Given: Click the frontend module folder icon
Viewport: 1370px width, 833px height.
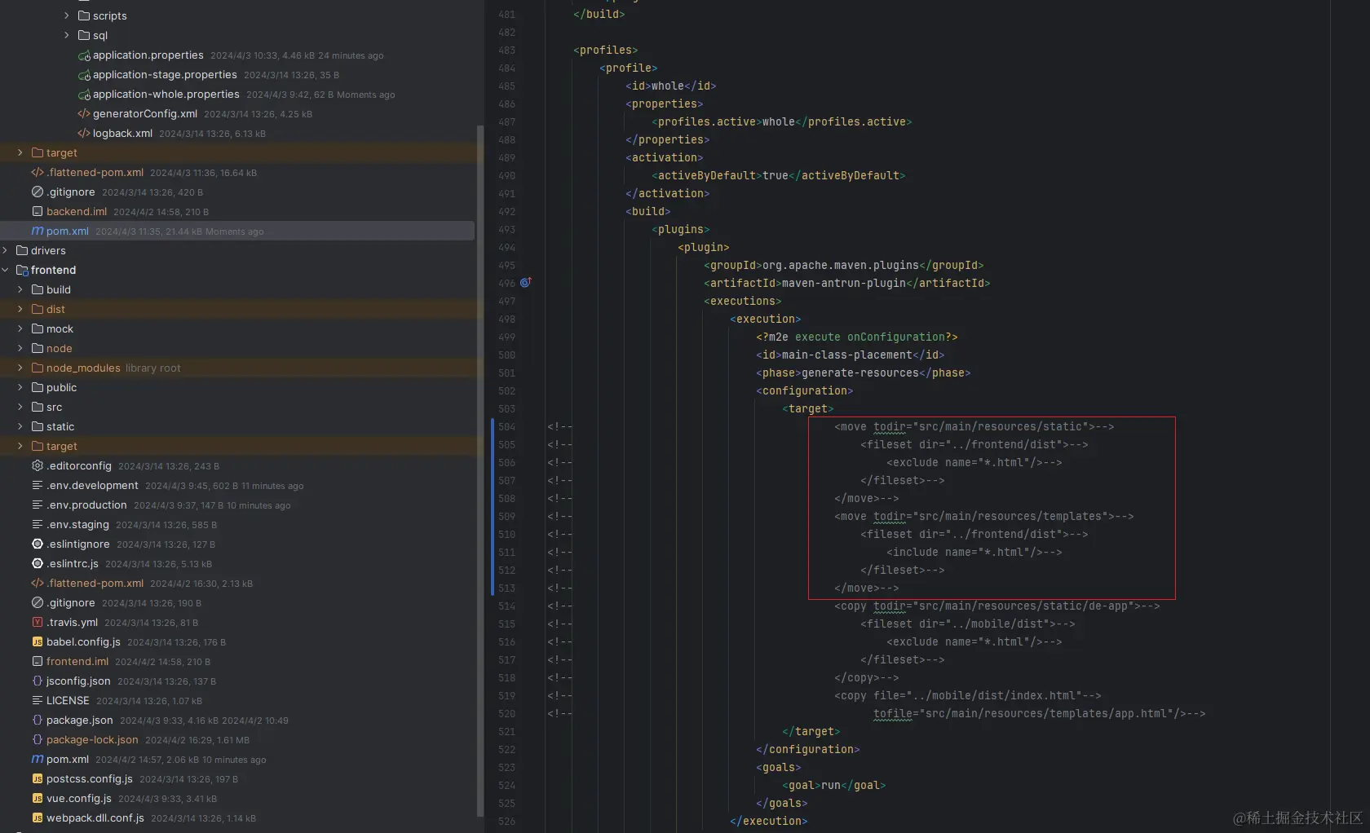Looking at the screenshot, I should pyautogui.click(x=22, y=271).
